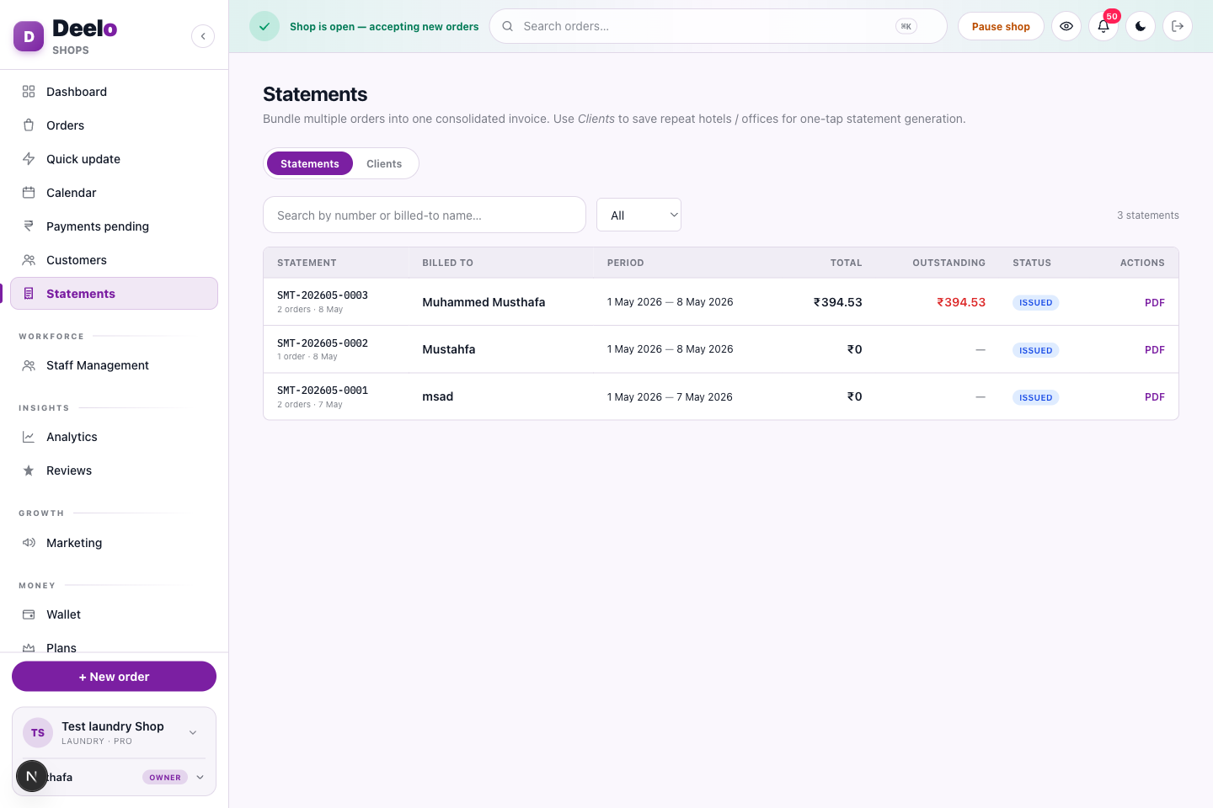Switch to the Statements tab pill
The image size is (1213, 808).
pos(310,163)
